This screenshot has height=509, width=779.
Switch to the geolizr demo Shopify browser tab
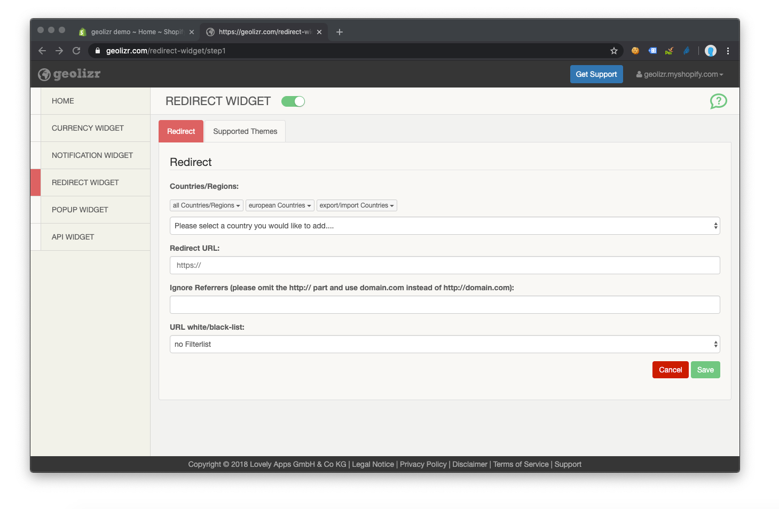pos(137,32)
